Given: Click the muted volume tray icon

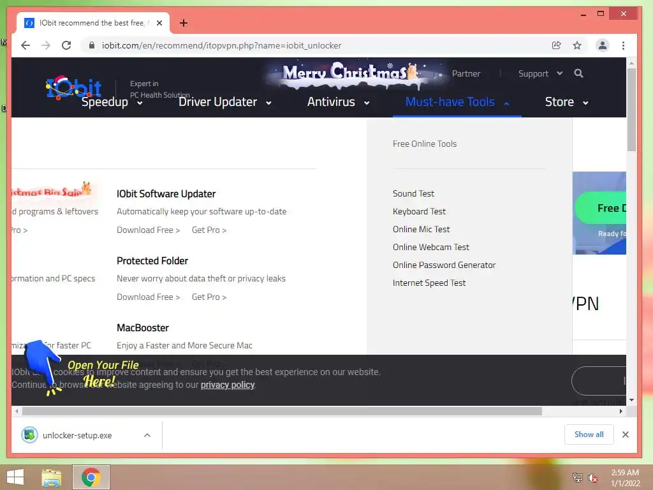Looking at the screenshot, I should (592, 478).
